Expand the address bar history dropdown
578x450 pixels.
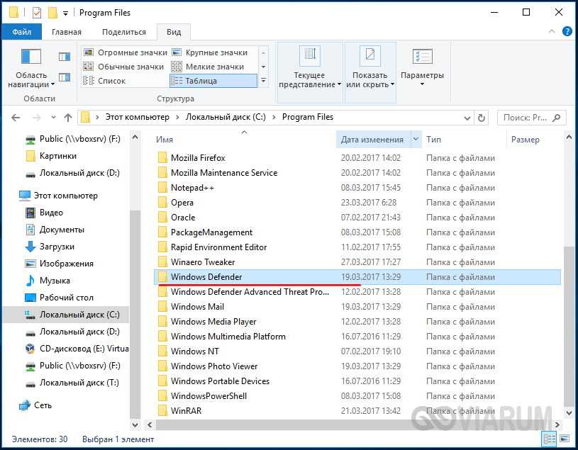click(x=468, y=118)
